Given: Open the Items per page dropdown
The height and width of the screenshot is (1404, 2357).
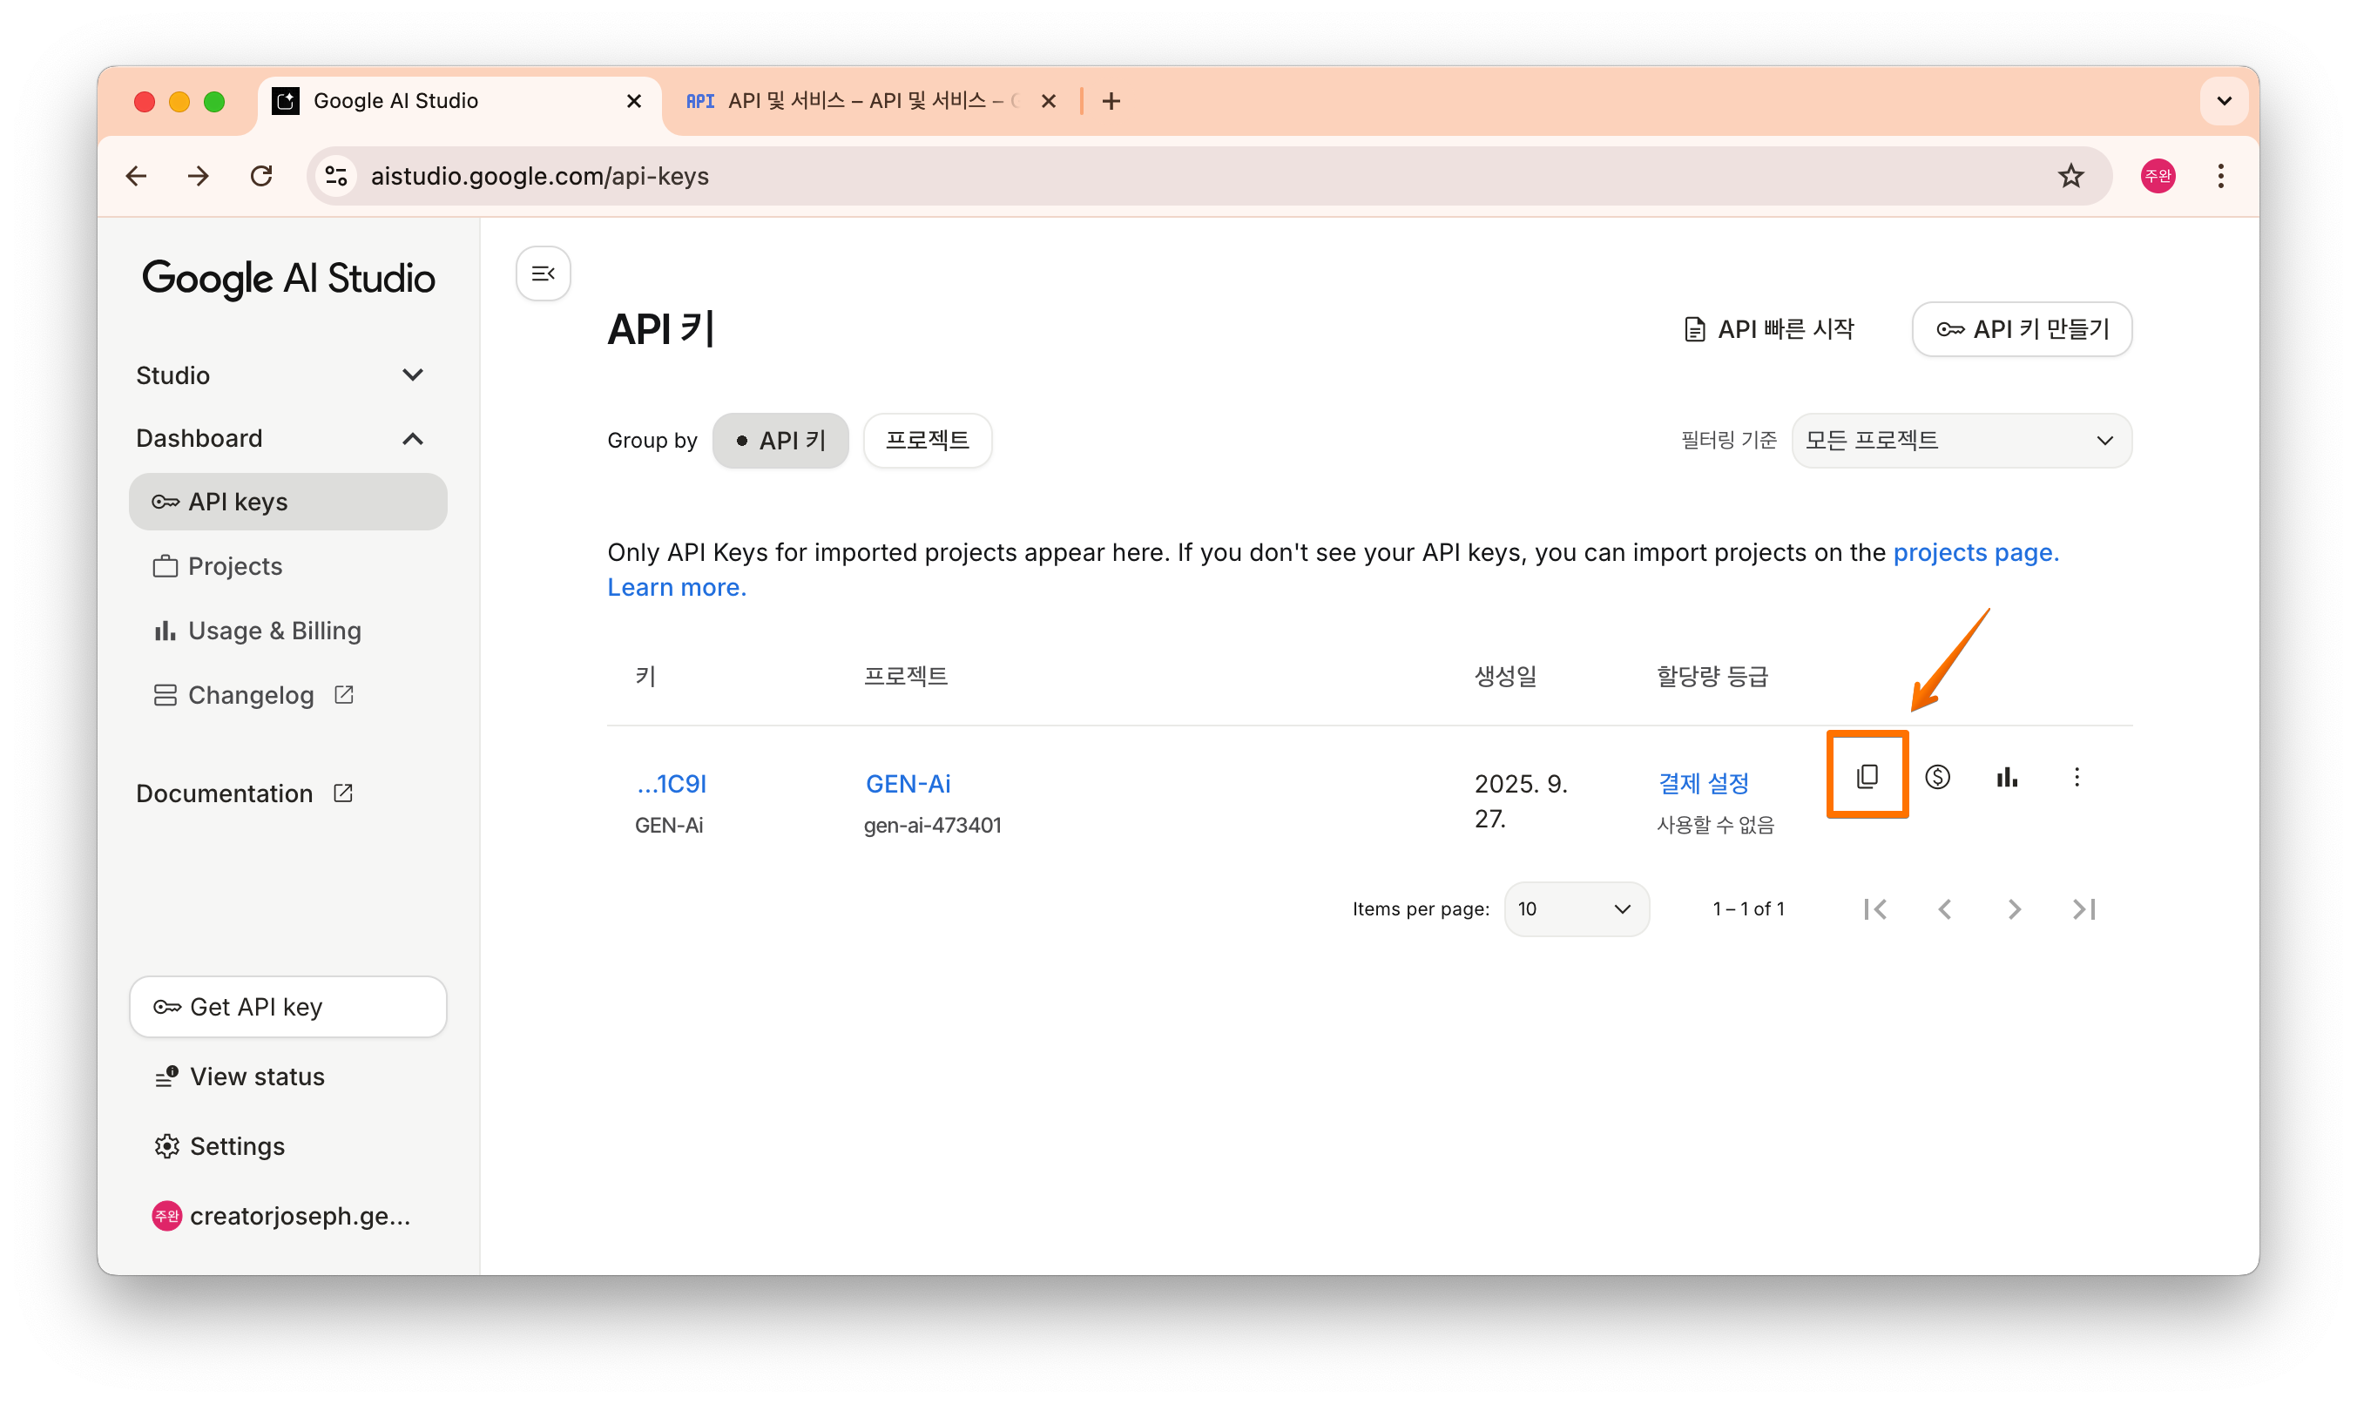Looking at the screenshot, I should (1576, 909).
